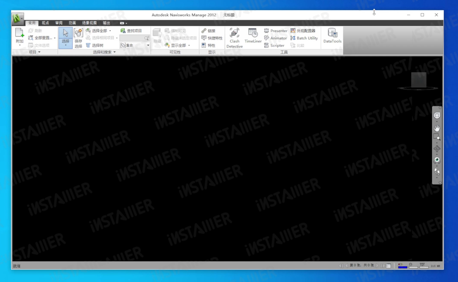Switch to the 审阅 ribbon tab
Viewport: 458px width, 282px height.
point(59,23)
